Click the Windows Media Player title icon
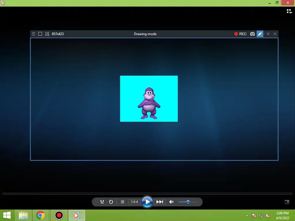 point(3,3)
